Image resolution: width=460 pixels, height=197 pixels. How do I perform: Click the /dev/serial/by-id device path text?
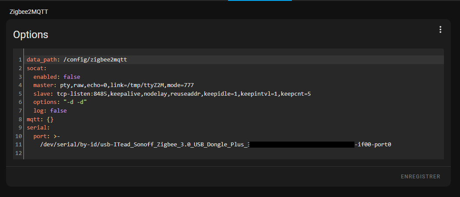pos(143,145)
